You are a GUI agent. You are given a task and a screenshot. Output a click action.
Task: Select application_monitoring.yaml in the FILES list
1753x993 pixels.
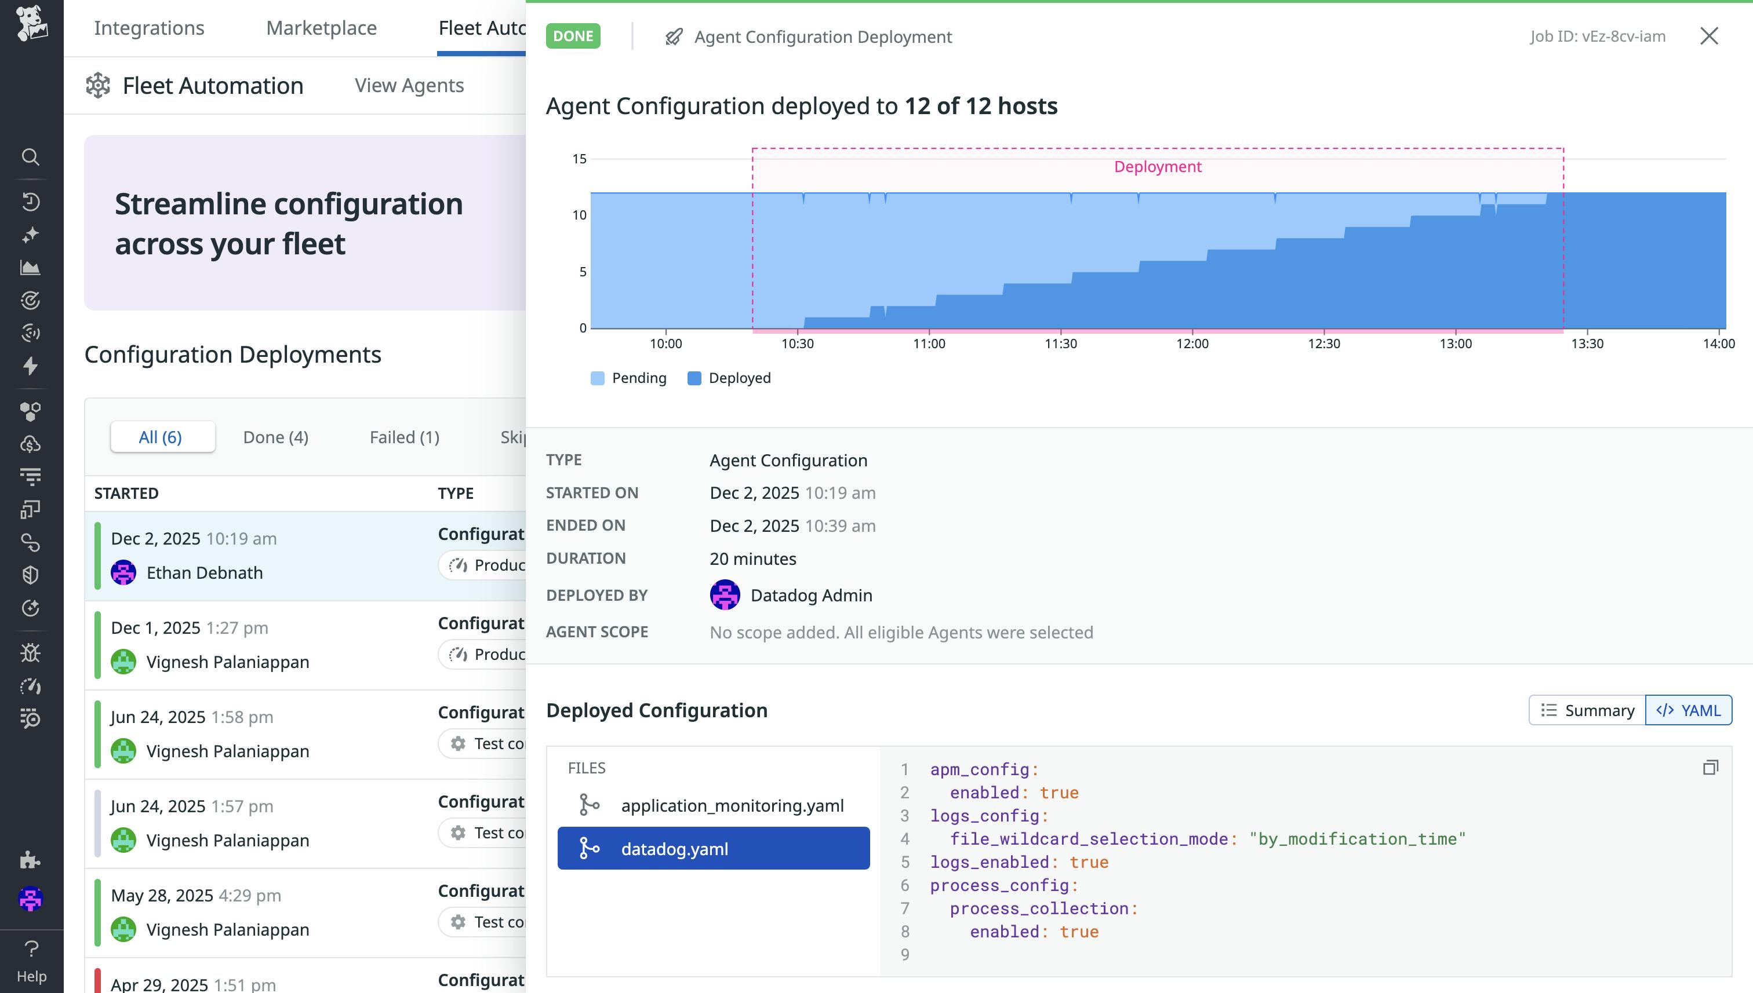coord(733,805)
